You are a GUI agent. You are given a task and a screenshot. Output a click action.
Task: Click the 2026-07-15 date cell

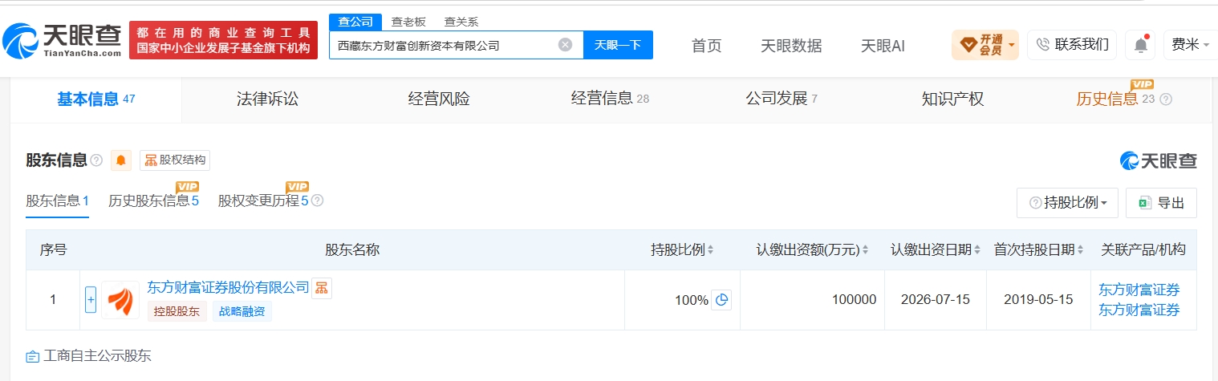tap(936, 300)
